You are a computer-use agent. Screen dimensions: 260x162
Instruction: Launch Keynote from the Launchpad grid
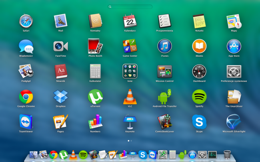point(130,122)
